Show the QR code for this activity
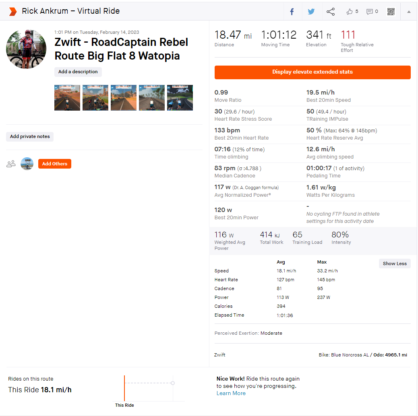Screen dimensions: 418x416 (391, 12)
